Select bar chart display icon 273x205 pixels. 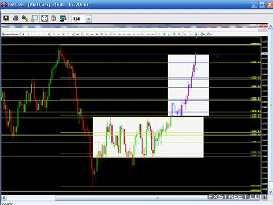tap(159, 34)
